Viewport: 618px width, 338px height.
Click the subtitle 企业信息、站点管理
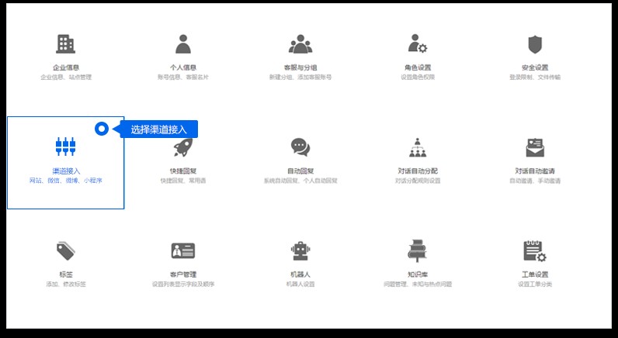click(66, 77)
